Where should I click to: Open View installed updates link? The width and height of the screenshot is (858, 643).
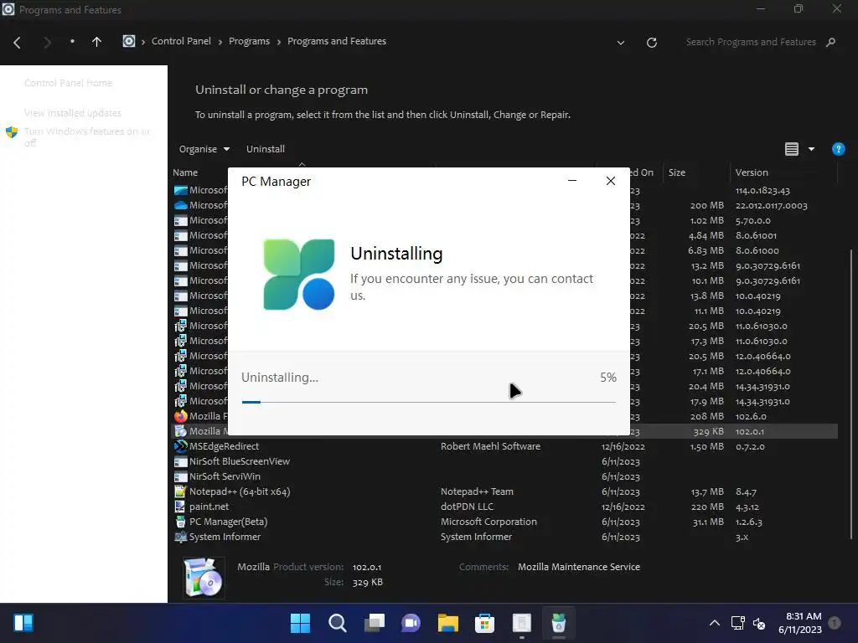tap(72, 113)
